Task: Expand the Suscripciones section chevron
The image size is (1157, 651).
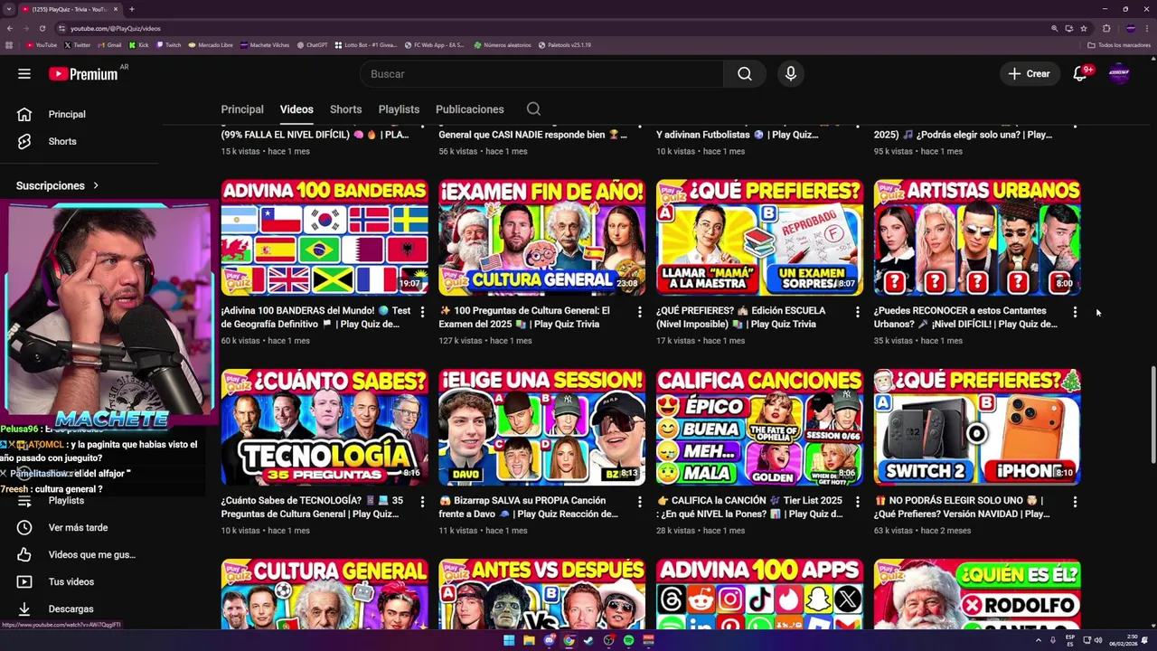Action: [x=95, y=185]
